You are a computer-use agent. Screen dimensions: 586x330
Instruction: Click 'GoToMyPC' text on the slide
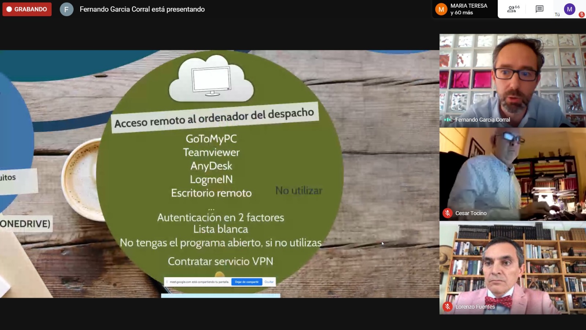(x=211, y=139)
